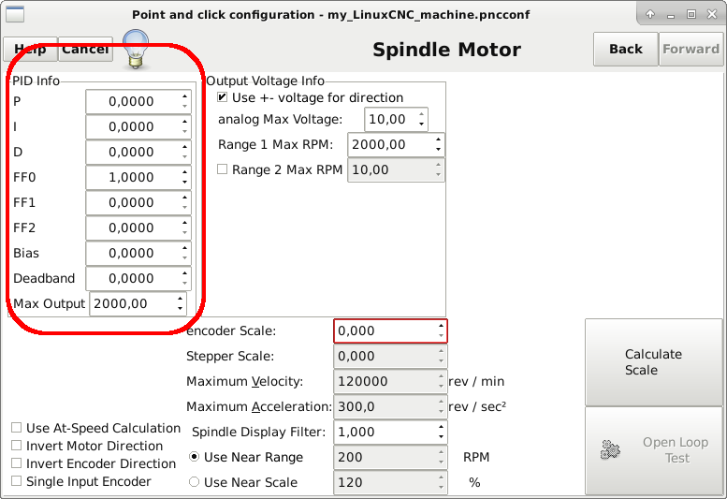
Task: Increment the Range 1 Max RPM spinner
Action: (x=438, y=140)
